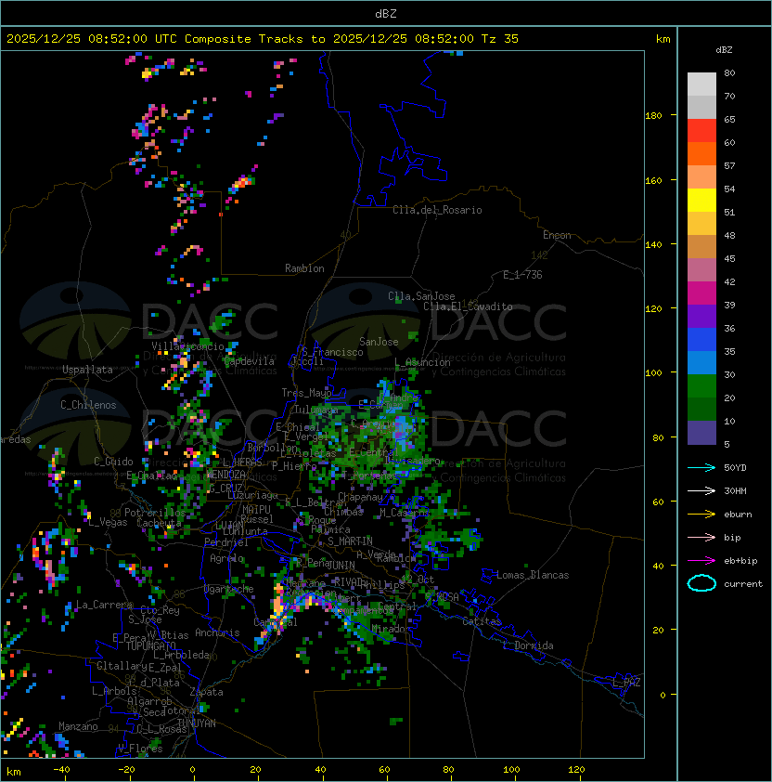
Task: Click the La_Carrera label
Action: click(x=104, y=605)
